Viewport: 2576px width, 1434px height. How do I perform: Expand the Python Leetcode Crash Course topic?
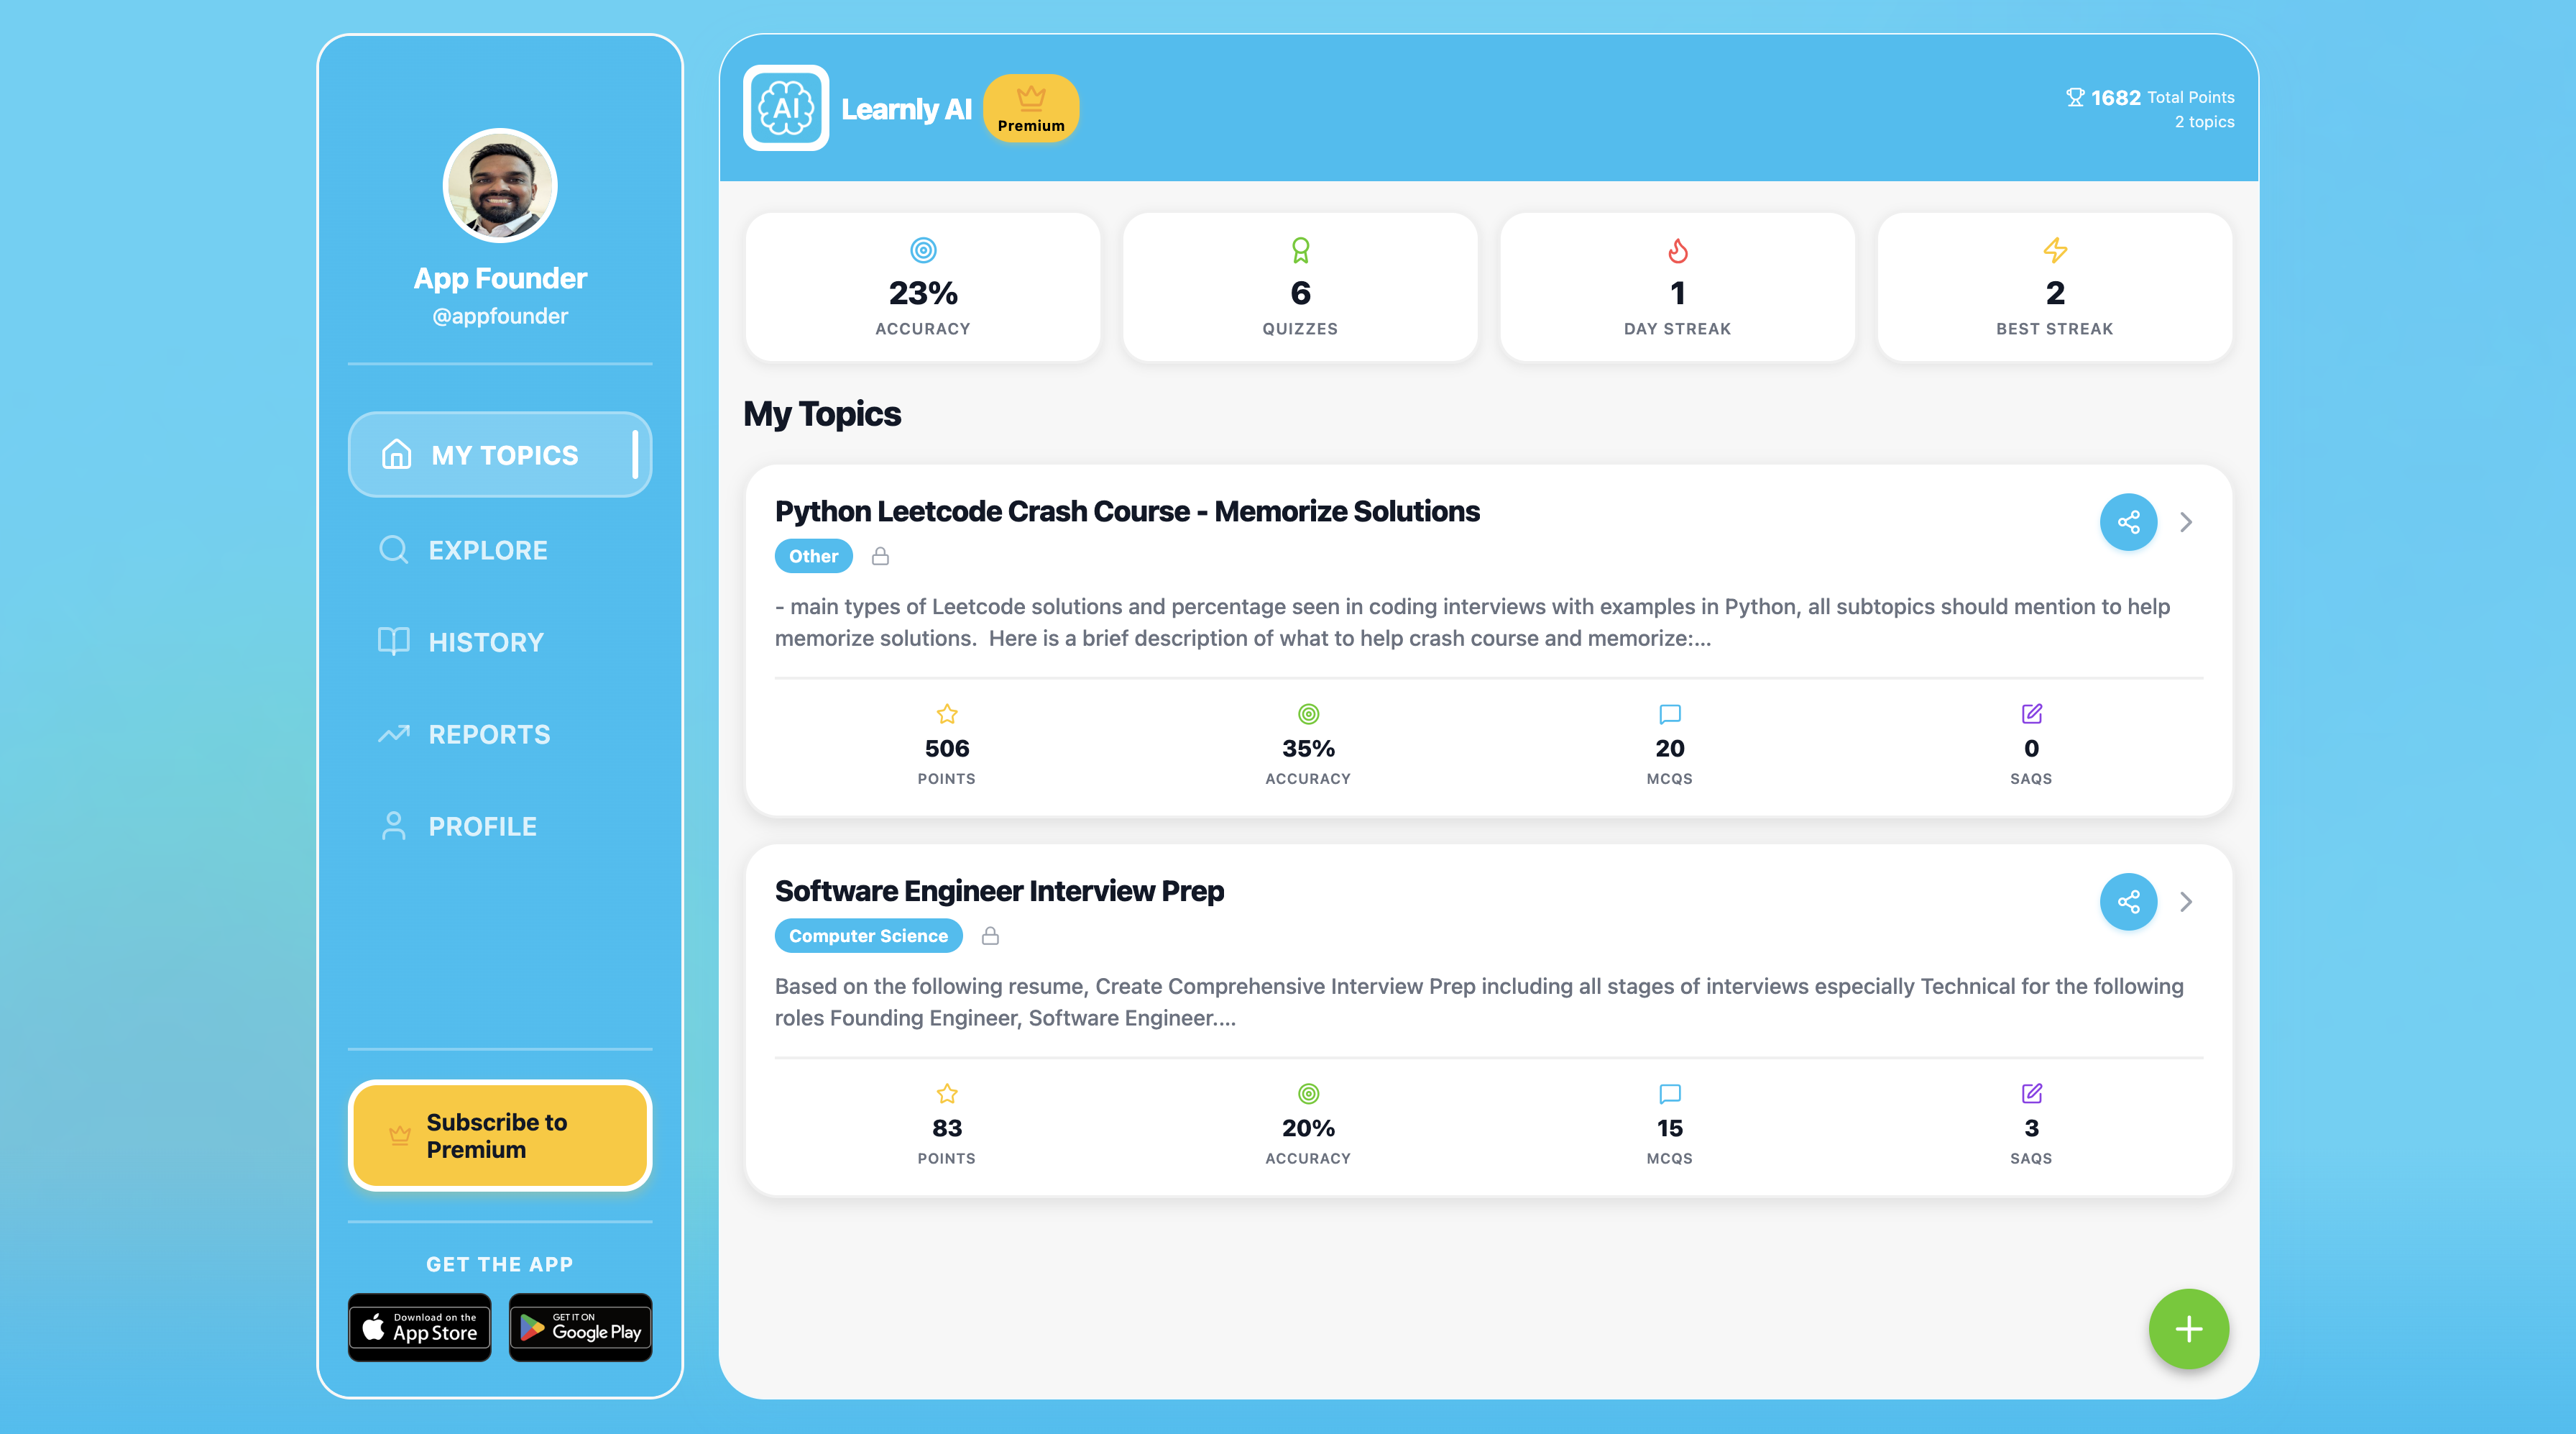(x=2187, y=521)
